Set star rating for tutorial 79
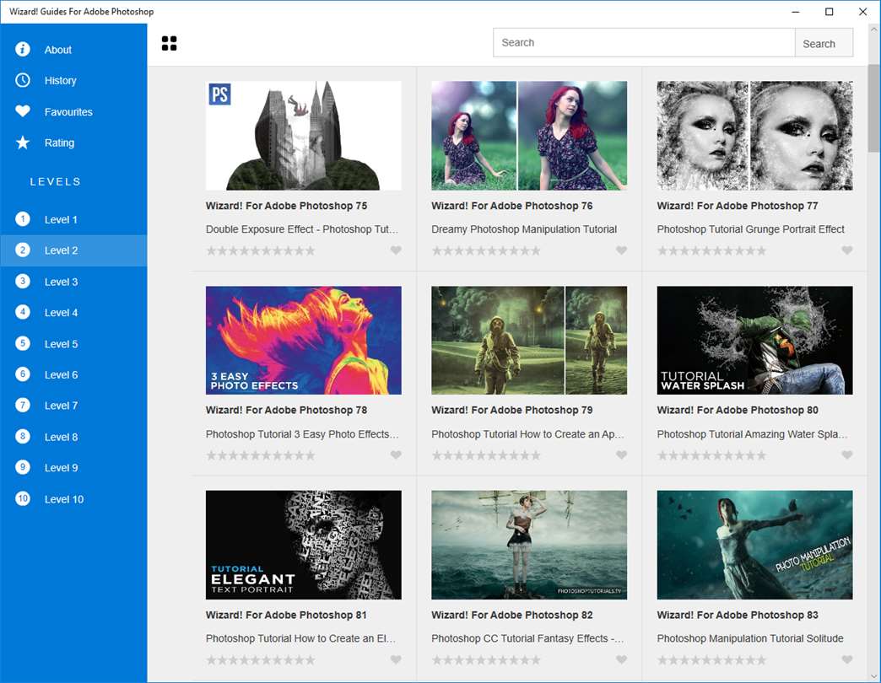 click(x=486, y=455)
